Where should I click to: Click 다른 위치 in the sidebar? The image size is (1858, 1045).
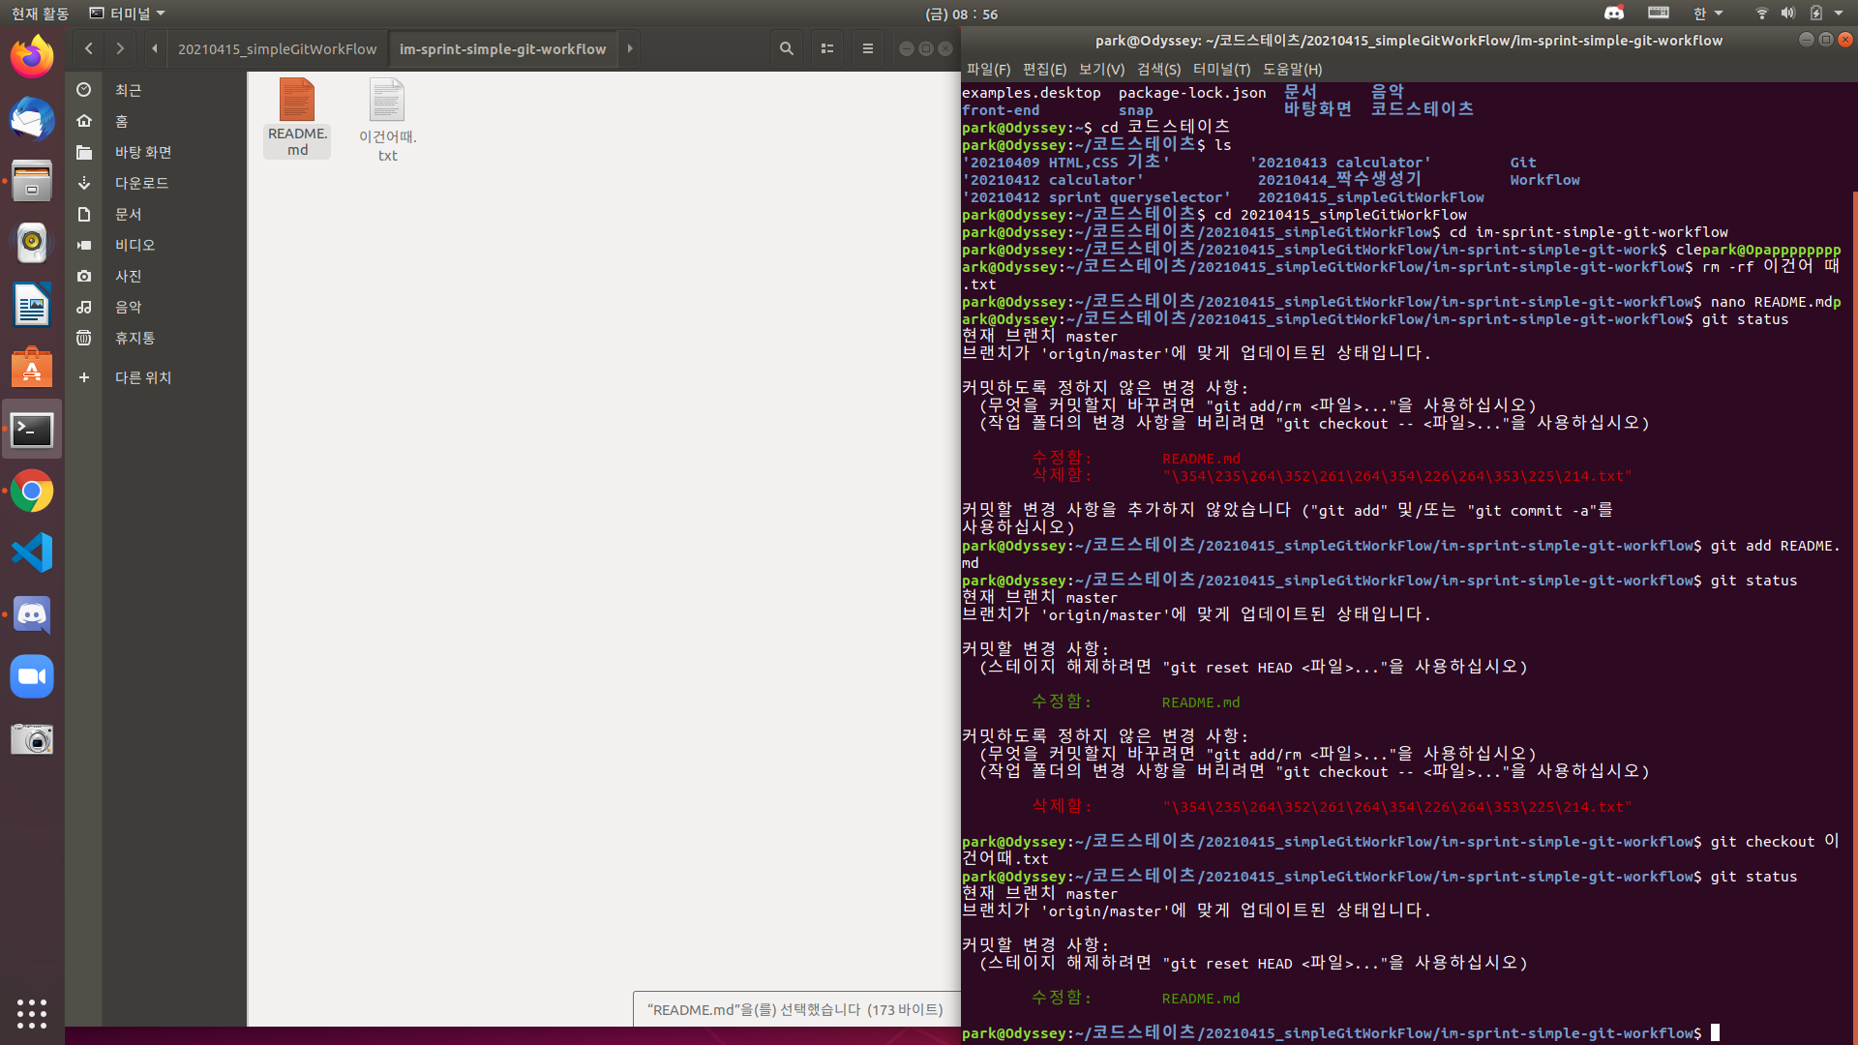point(143,377)
